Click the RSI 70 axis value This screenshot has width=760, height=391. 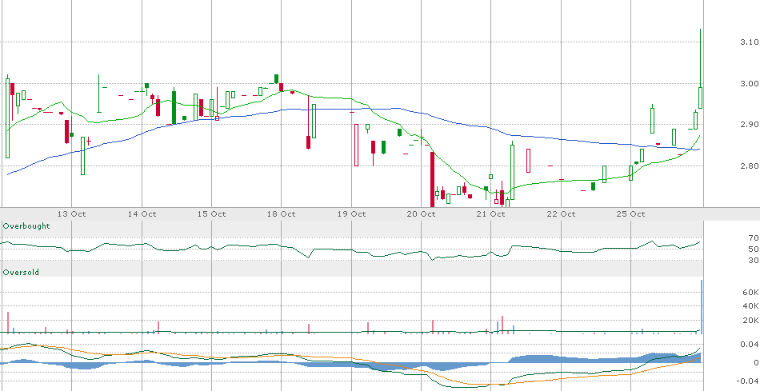tap(754, 238)
